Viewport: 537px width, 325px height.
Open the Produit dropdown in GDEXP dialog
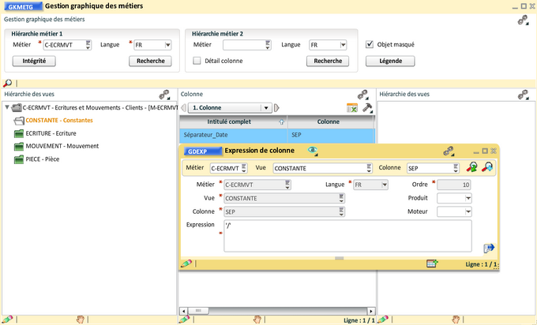(x=468, y=198)
